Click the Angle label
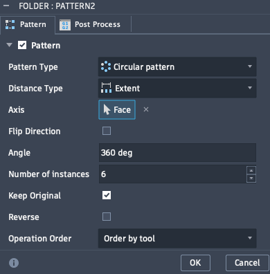The image size is (270, 274). coord(19,153)
